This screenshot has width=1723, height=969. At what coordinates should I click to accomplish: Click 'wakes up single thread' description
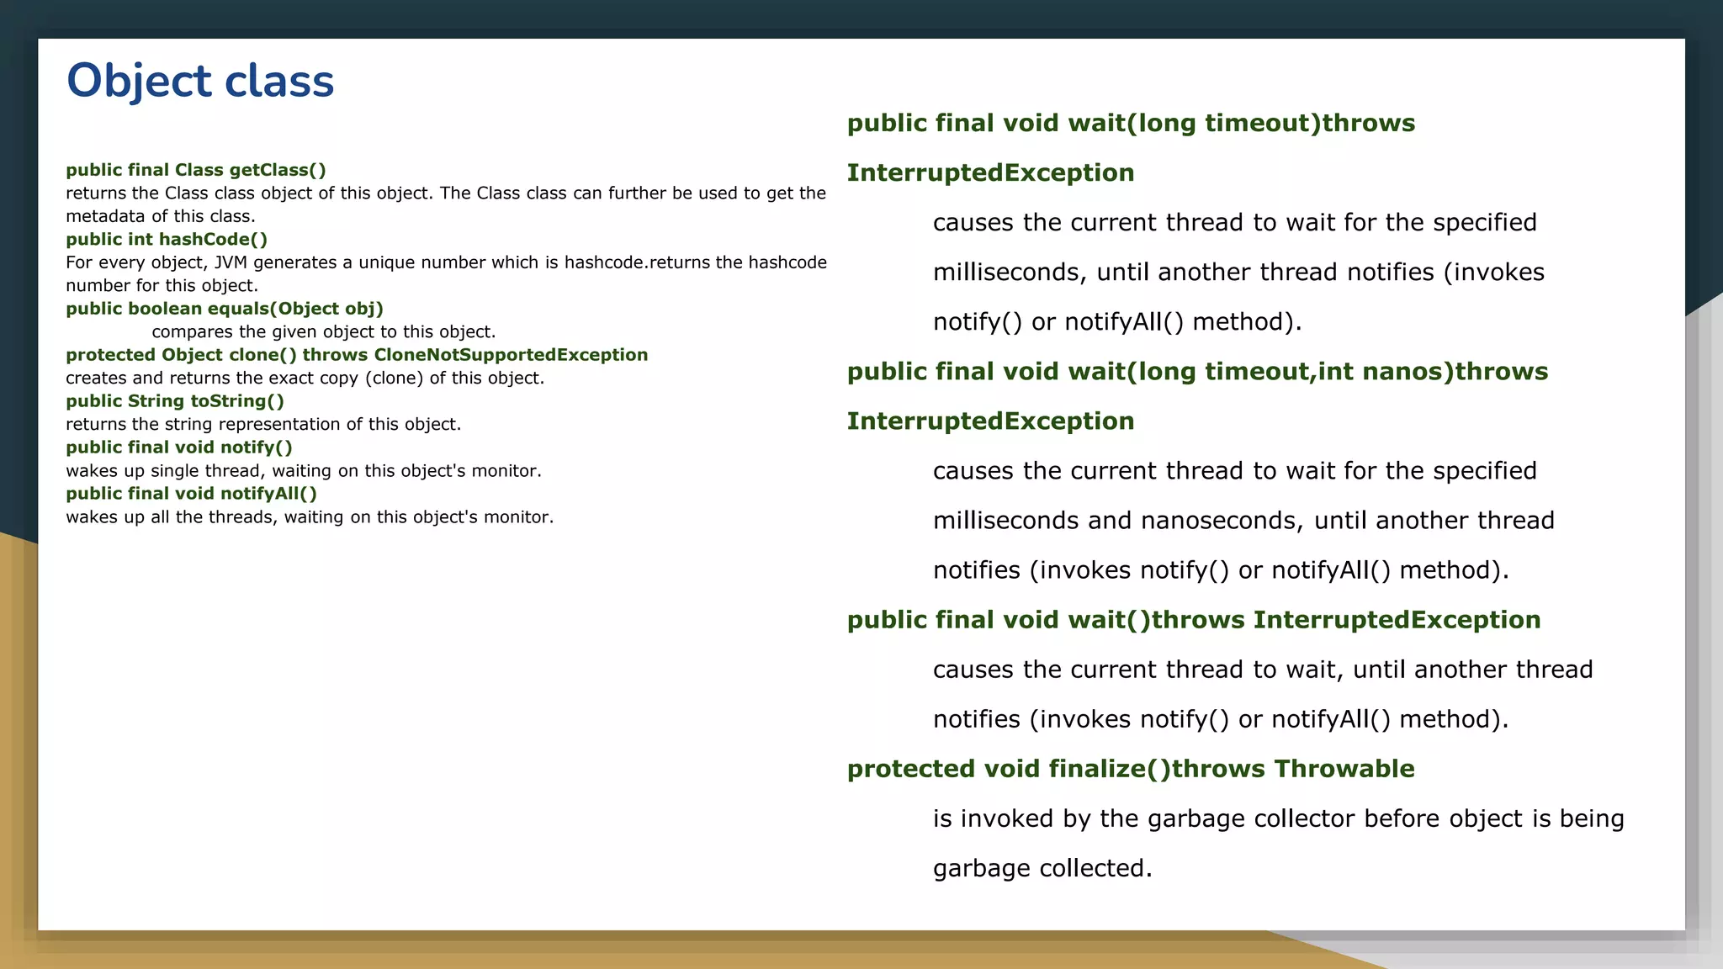point(304,471)
